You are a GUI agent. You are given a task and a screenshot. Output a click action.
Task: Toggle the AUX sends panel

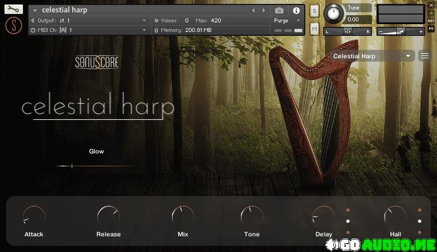coord(431,21)
